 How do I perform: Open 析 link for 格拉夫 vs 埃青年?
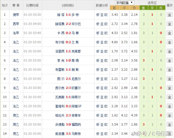coord(98,115)
